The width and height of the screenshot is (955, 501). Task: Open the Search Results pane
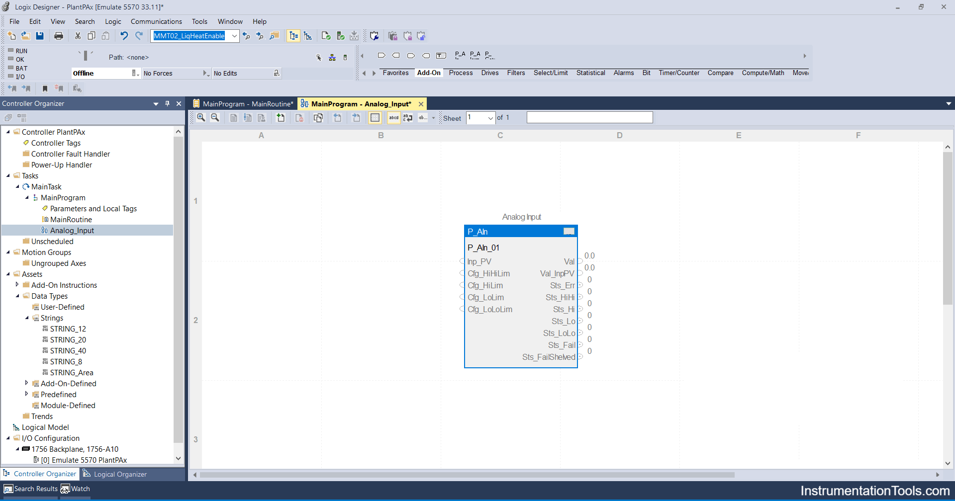31,489
